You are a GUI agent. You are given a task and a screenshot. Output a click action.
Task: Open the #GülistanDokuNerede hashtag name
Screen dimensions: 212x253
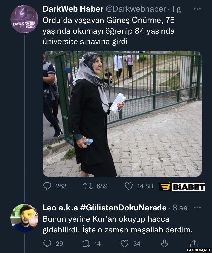click(123, 208)
